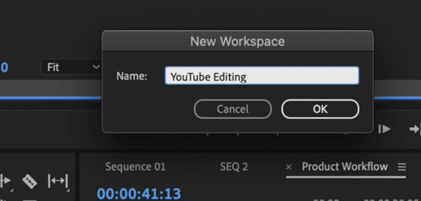
Task: Click the 00:00:41:13 timeline playhead timecode
Action: tap(139, 194)
